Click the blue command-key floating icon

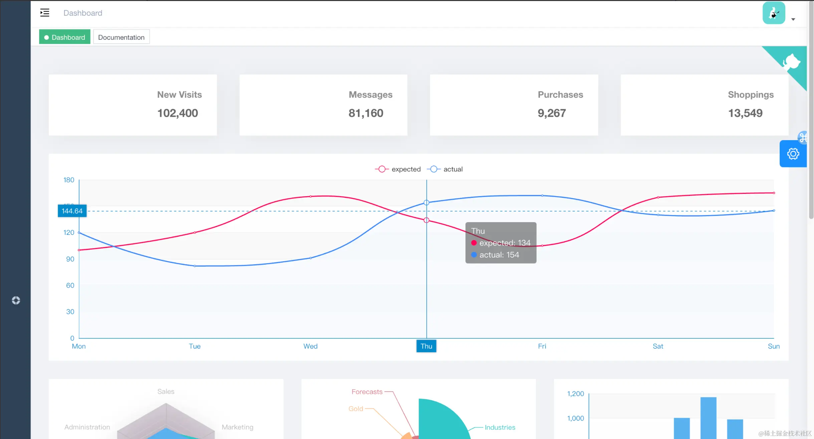803,137
